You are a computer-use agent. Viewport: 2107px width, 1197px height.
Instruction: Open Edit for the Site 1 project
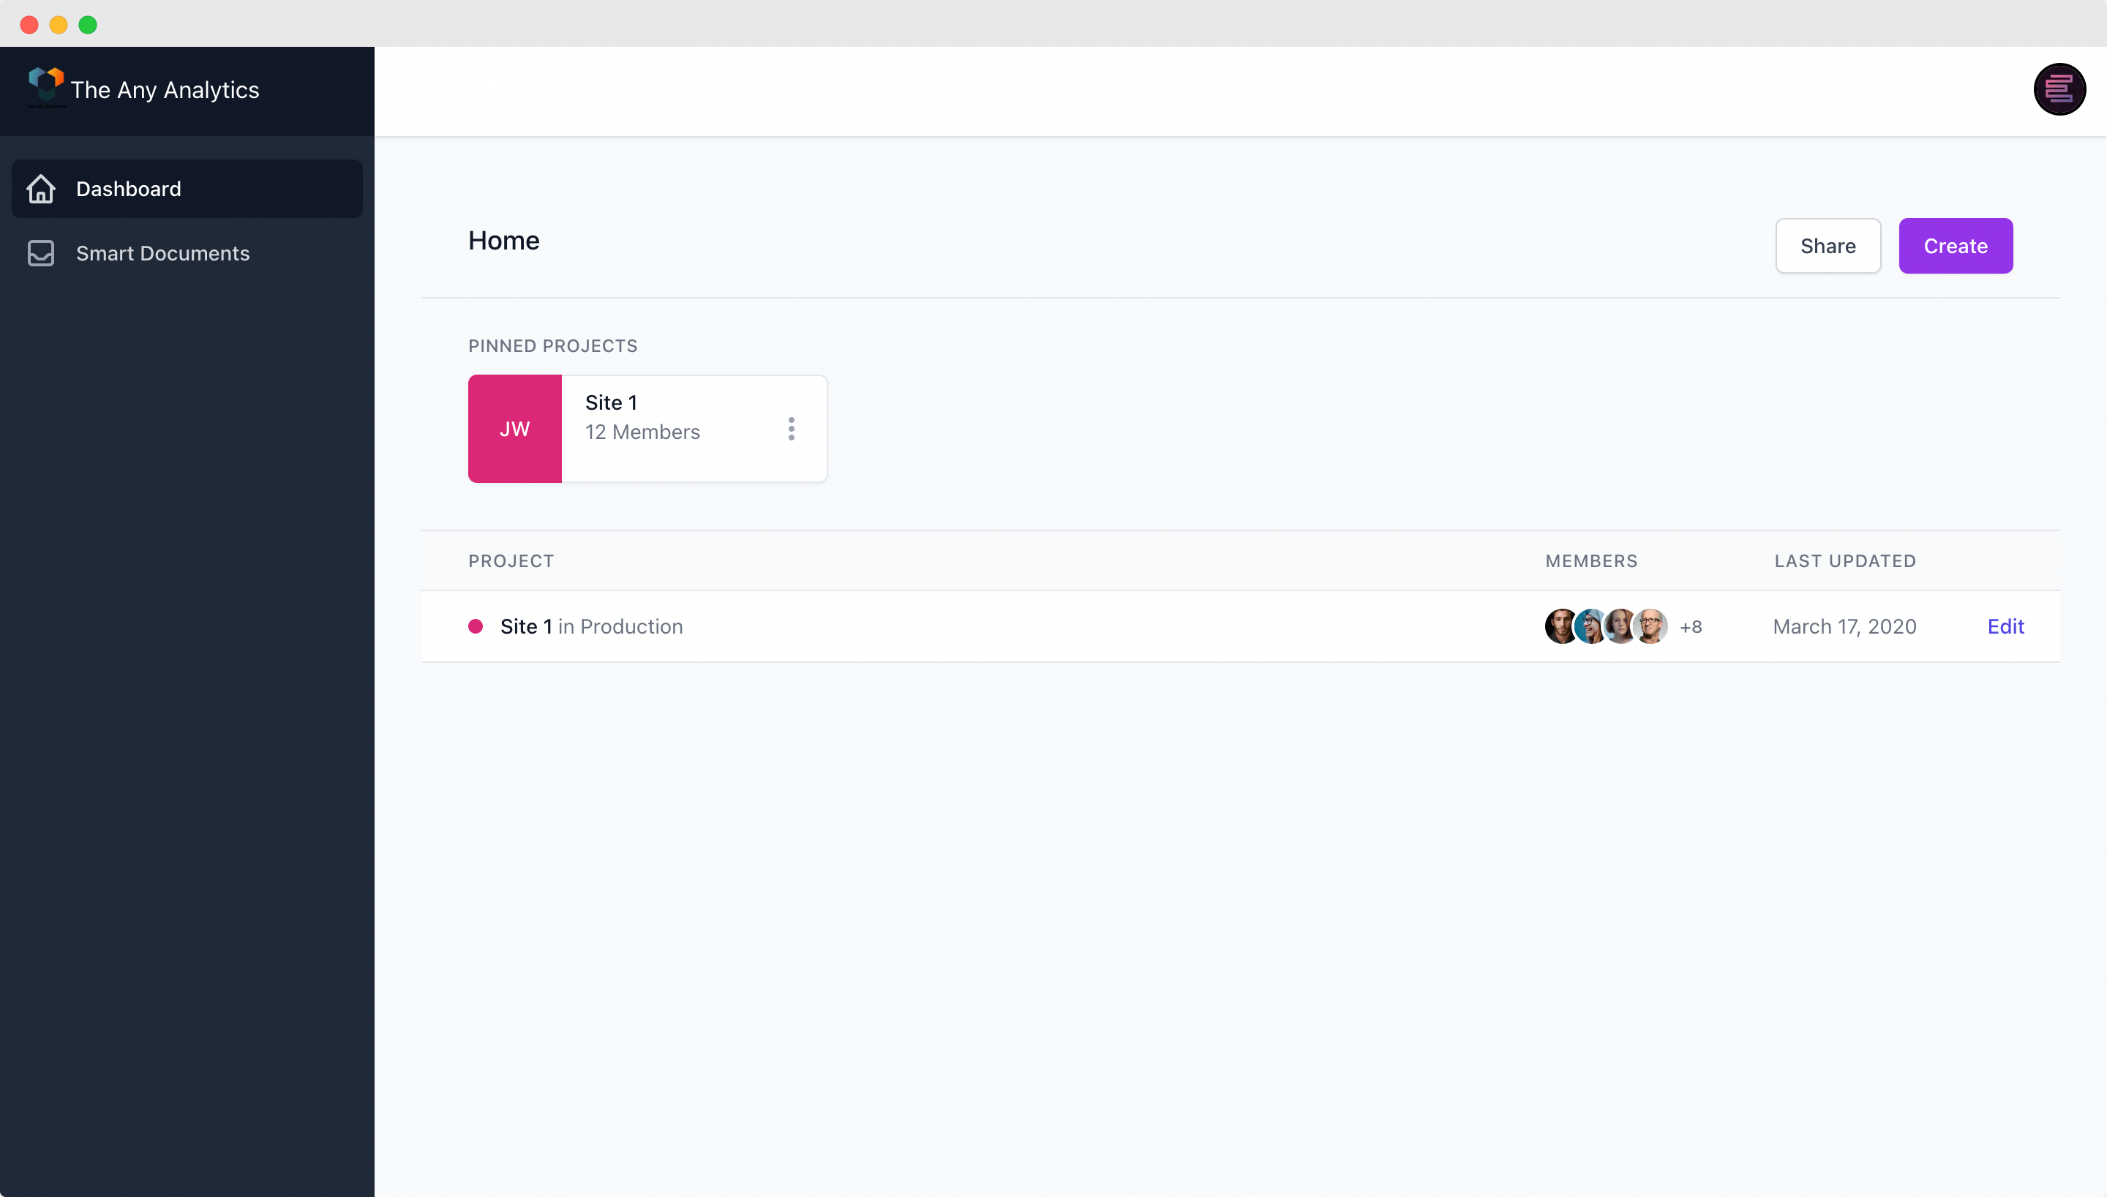tap(2006, 626)
